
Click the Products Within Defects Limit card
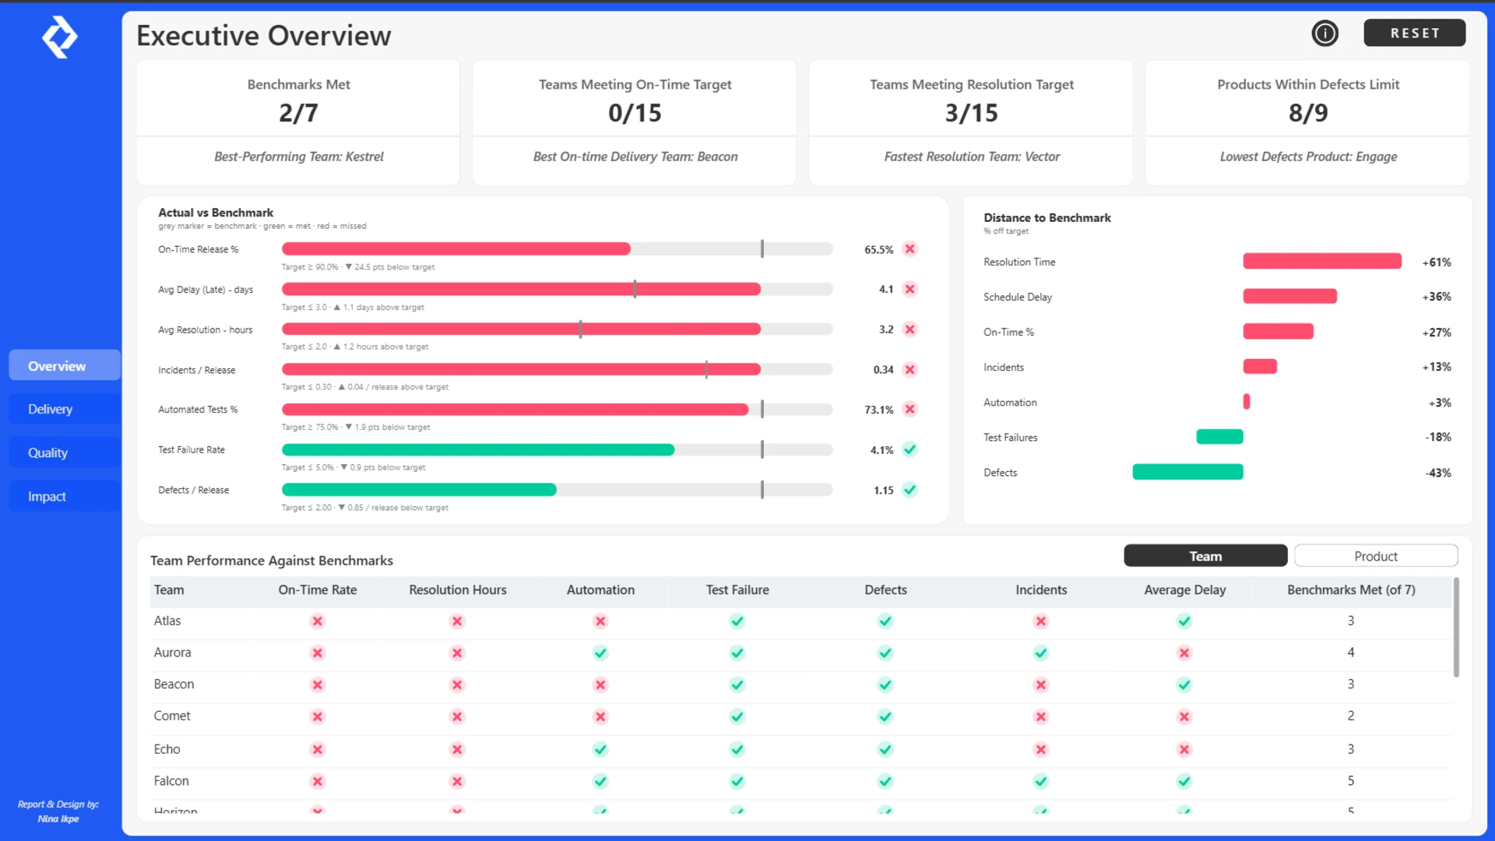pyautogui.click(x=1307, y=122)
